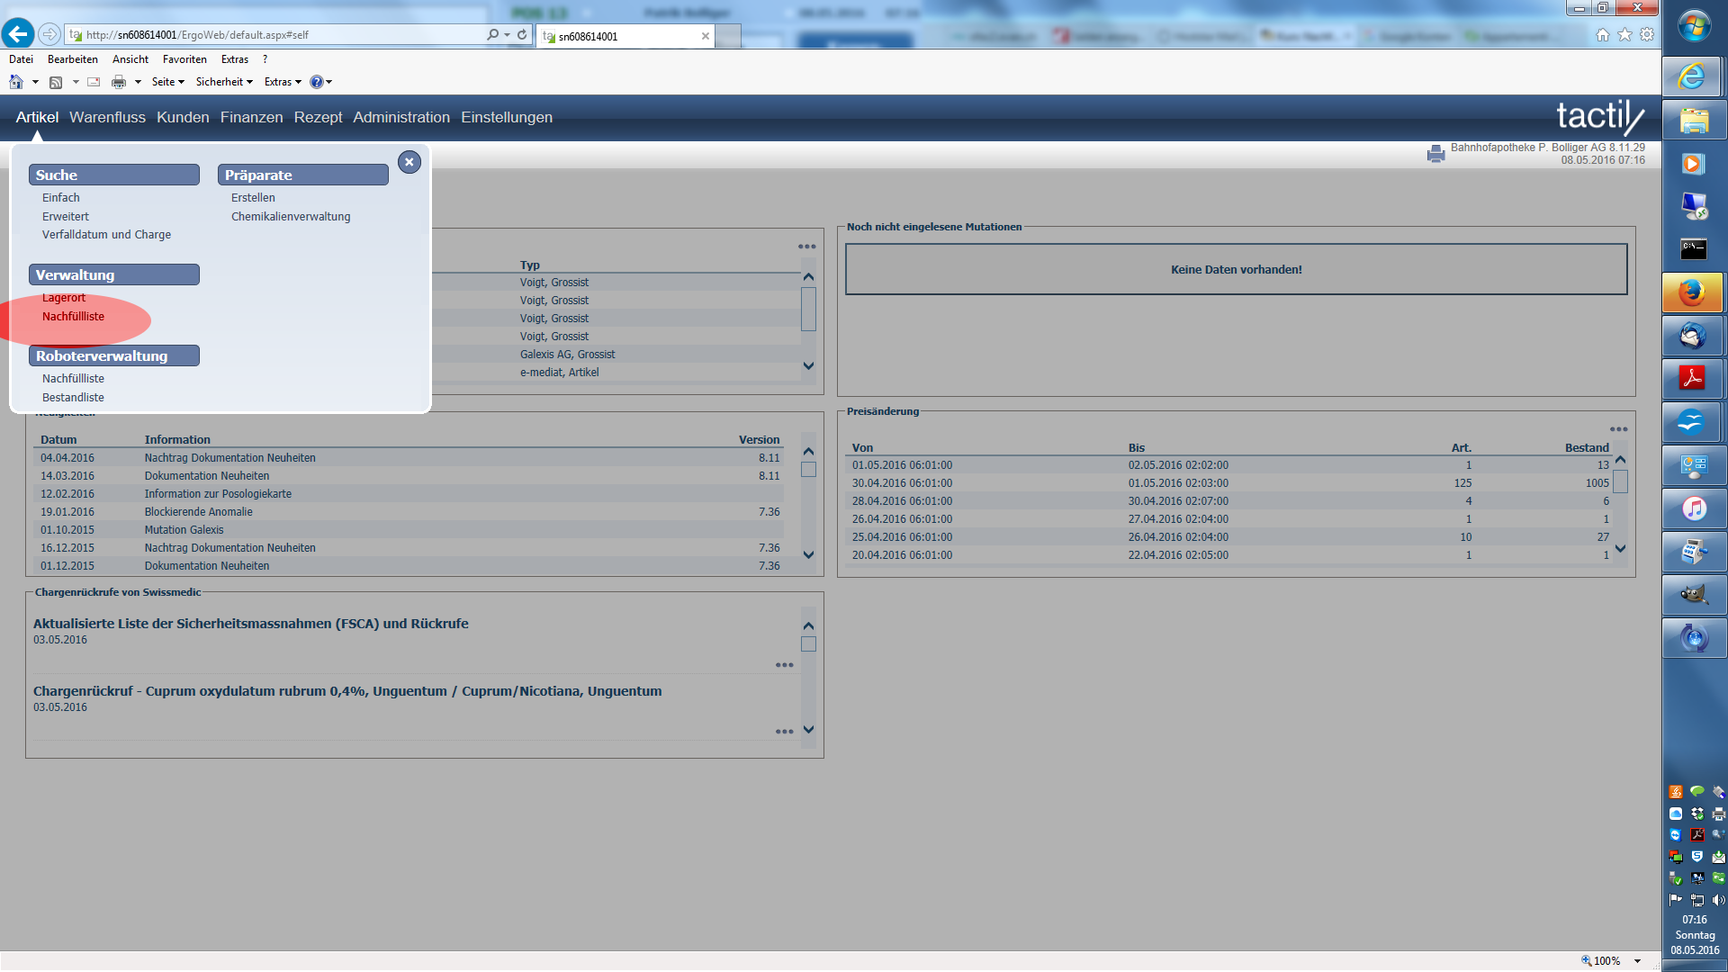The width and height of the screenshot is (1728, 972).
Task: Open Firefox from the taskbar
Action: click(1693, 293)
